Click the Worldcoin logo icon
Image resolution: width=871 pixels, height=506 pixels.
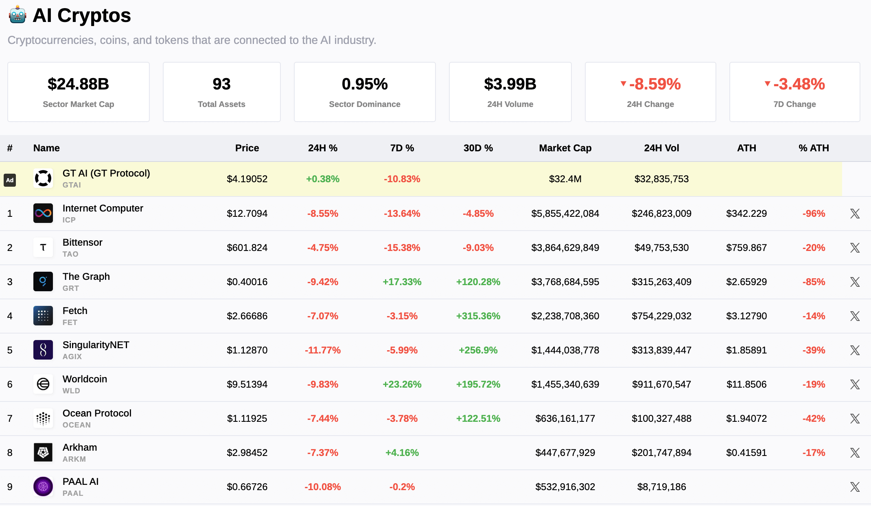coord(43,384)
